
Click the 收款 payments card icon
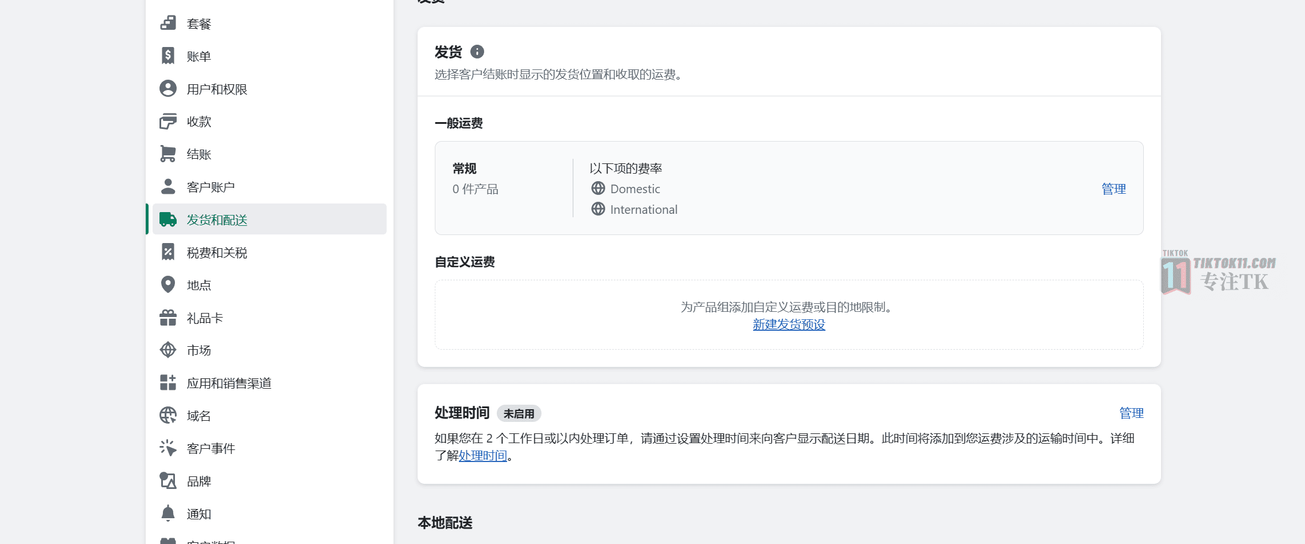tap(168, 121)
